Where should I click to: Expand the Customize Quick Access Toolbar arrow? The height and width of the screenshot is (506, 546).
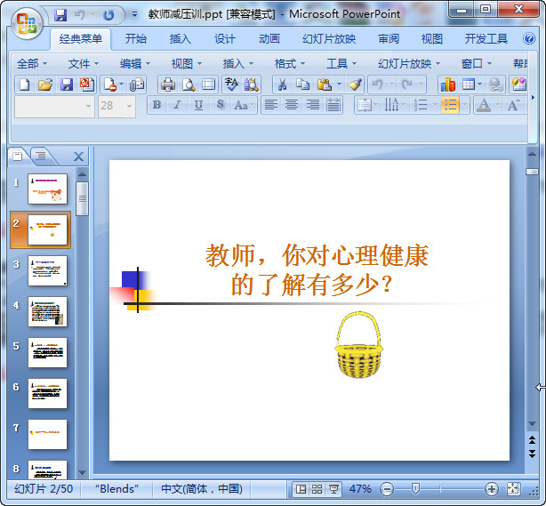click(134, 14)
